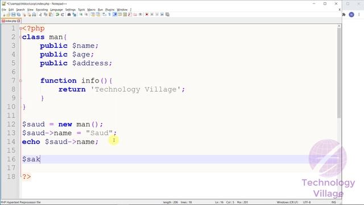This screenshot has height=205, width=364.
Task: Click the Close All toolbar icon
Action: (29, 15)
